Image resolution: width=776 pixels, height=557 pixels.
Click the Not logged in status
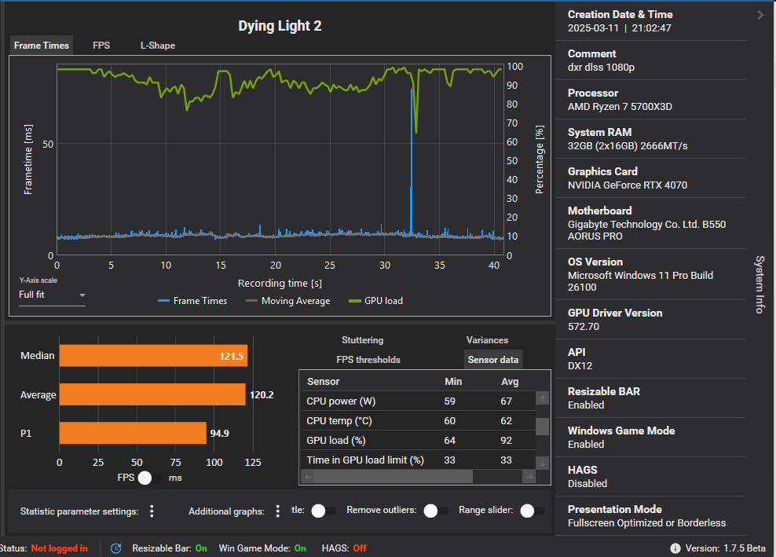coord(60,548)
